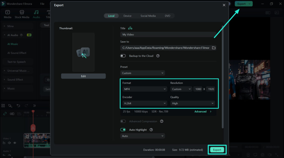The image size is (284, 158).
Task: Open the Encoder dropdown showing H.264
Action: 145,103
